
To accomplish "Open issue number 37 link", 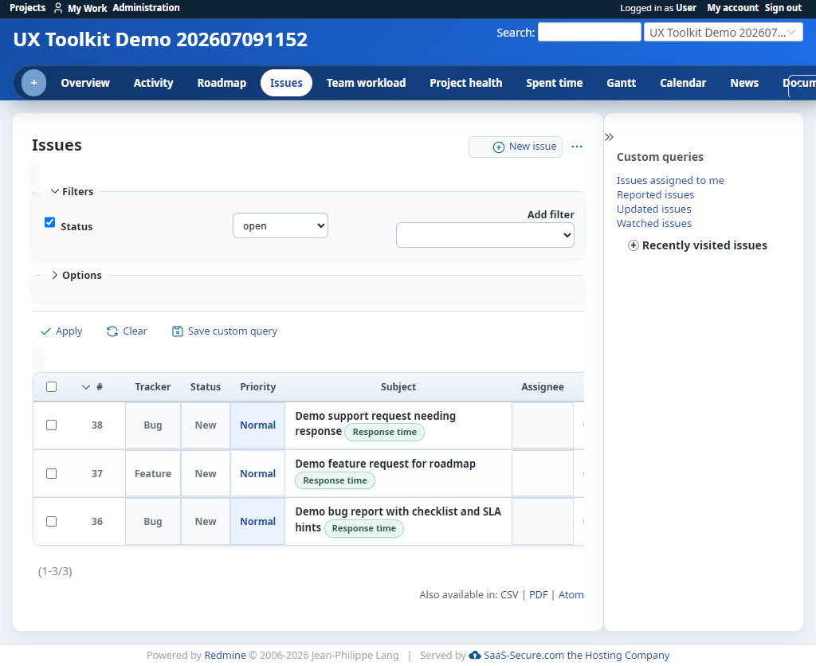I will point(97,473).
